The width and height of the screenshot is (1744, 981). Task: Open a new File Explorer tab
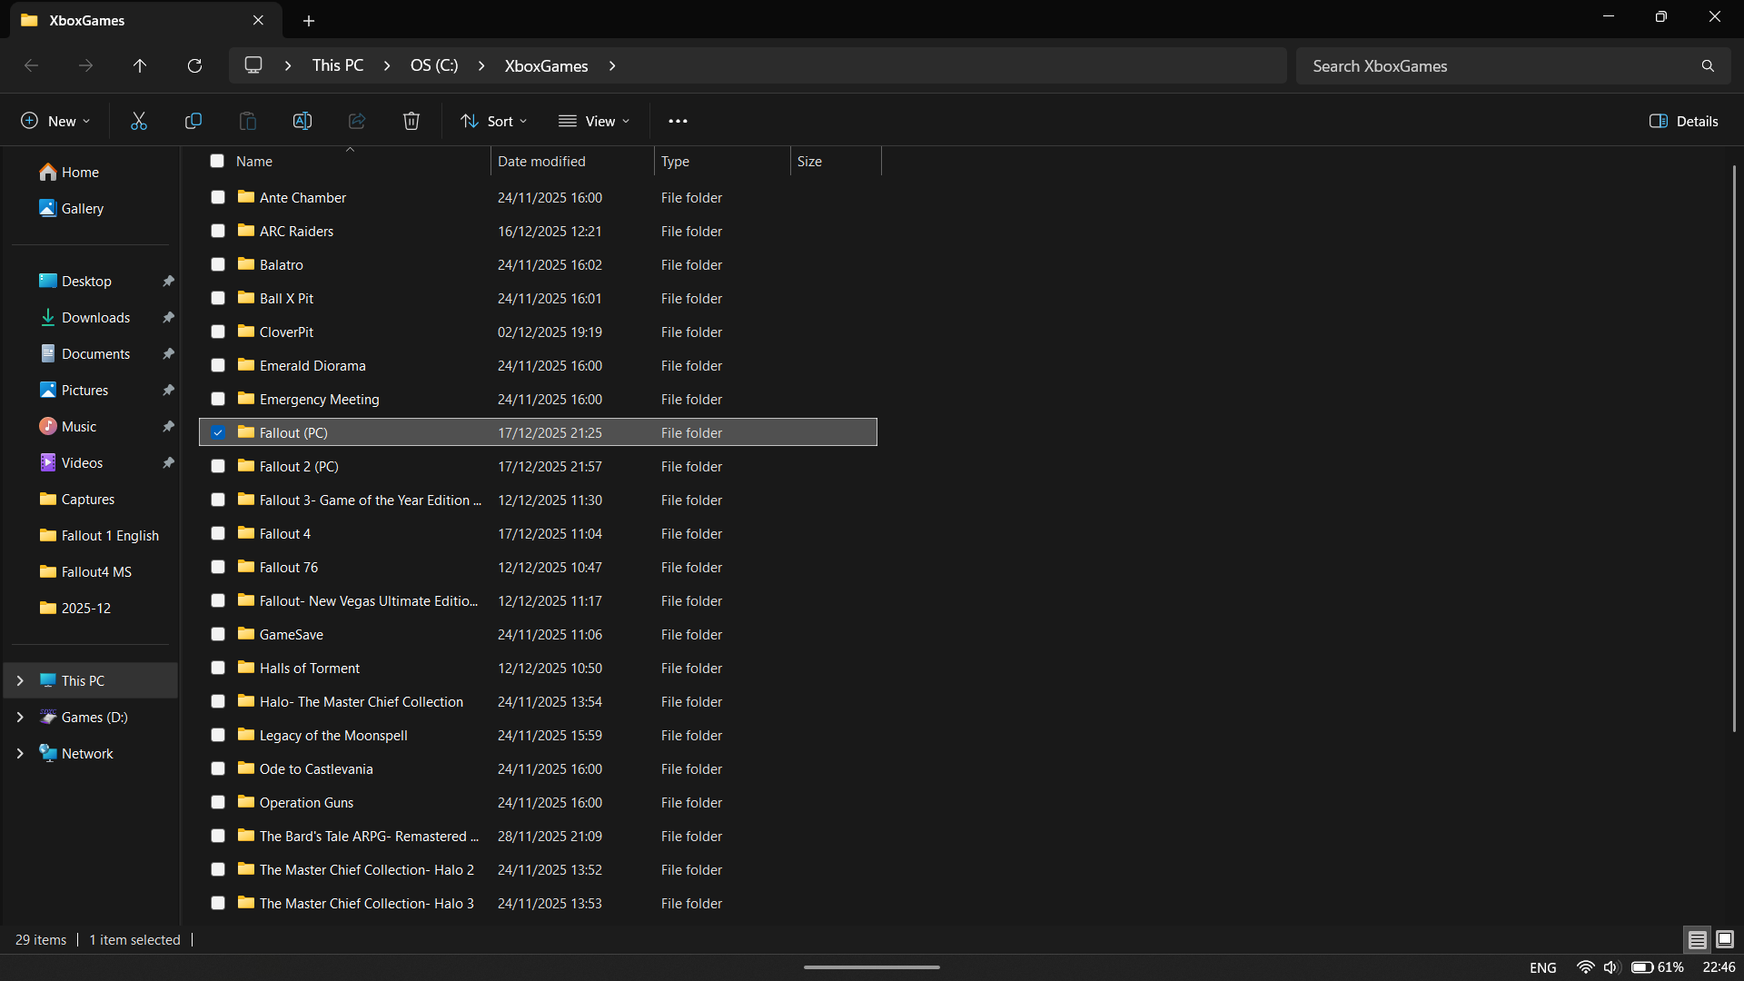309,20
